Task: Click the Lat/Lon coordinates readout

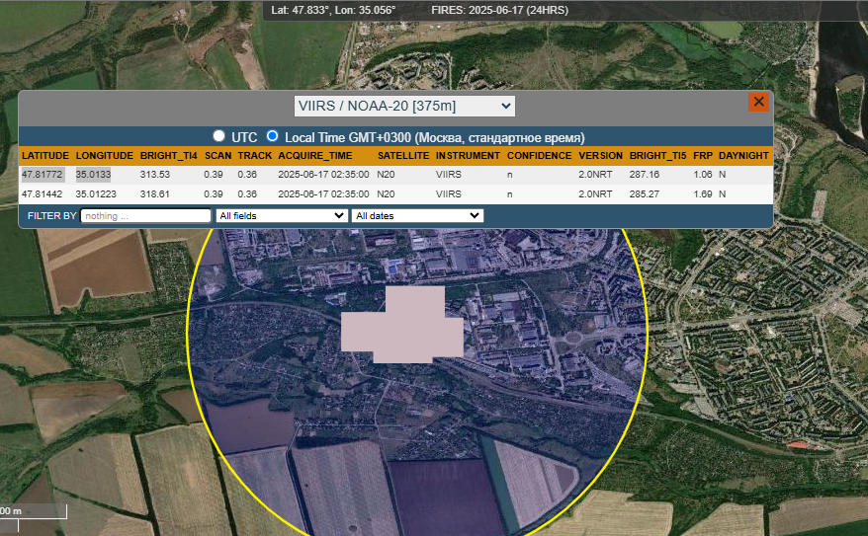Action: pyautogui.click(x=333, y=10)
